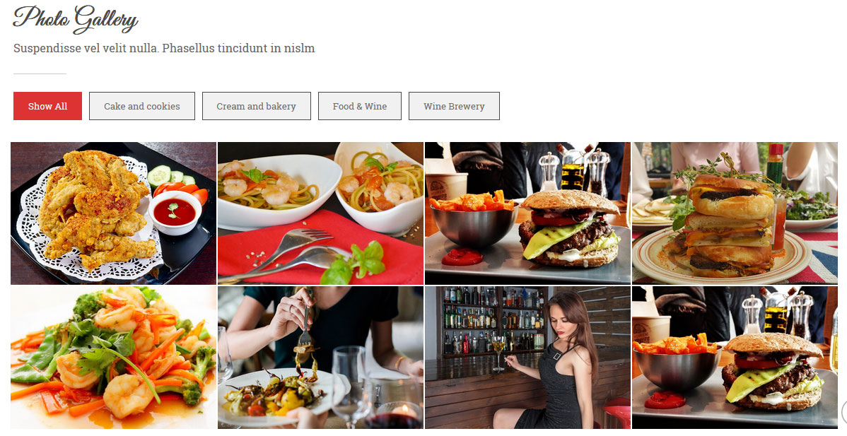Select the red Show All filter
The height and width of the screenshot is (436, 847).
(x=47, y=106)
